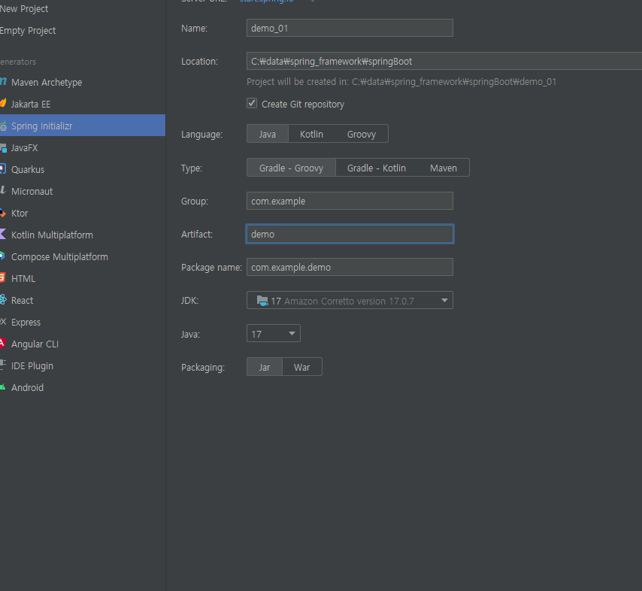Image resolution: width=642 pixels, height=591 pixels.
Task: Select the Kotlin Multiplatform label
Action: coord(52,235)
